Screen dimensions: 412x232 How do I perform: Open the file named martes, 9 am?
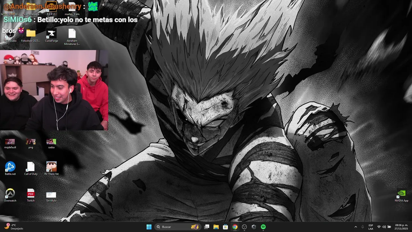72,8
